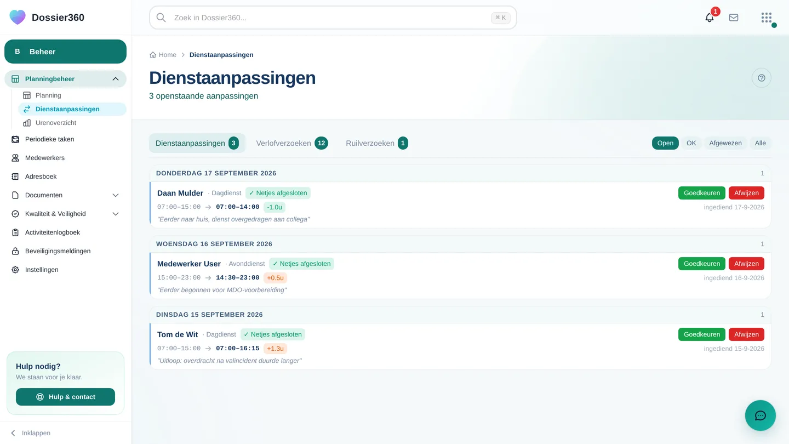Open the apps grid menu
The height and width of the screenshot is (444, 789).
click(767, 18)
